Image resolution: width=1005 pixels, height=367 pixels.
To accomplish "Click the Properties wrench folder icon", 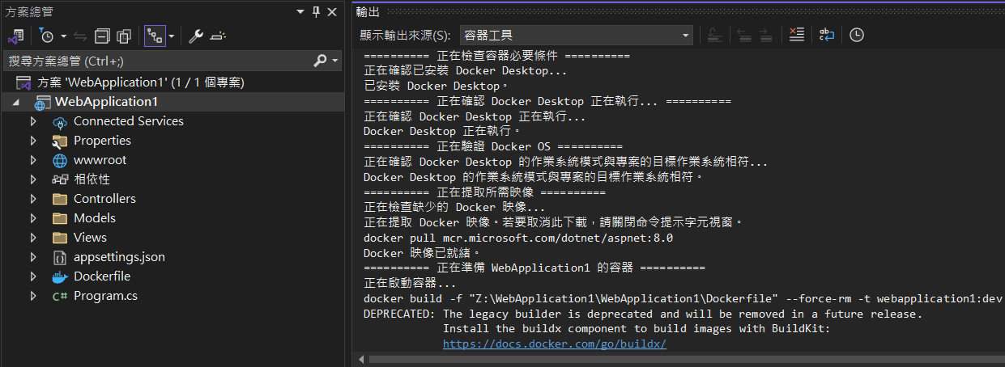I will coord(59,141).
